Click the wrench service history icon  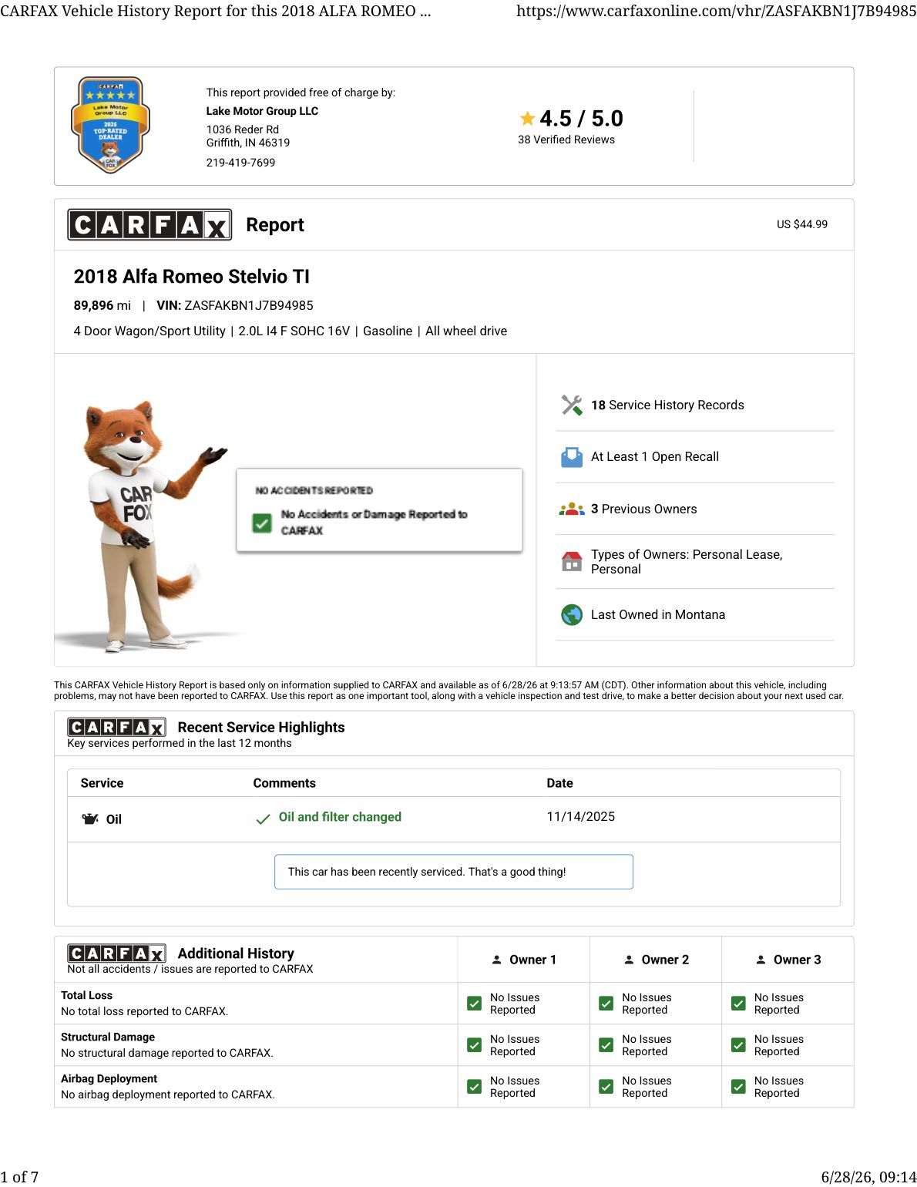pyautogui.click(x=572, y=405)
